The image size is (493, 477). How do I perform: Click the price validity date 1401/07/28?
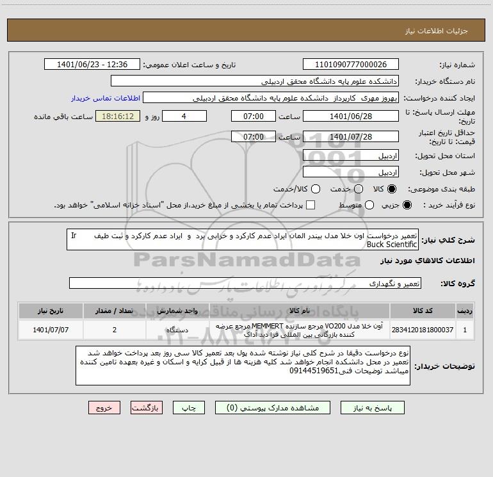click(351, 136)
